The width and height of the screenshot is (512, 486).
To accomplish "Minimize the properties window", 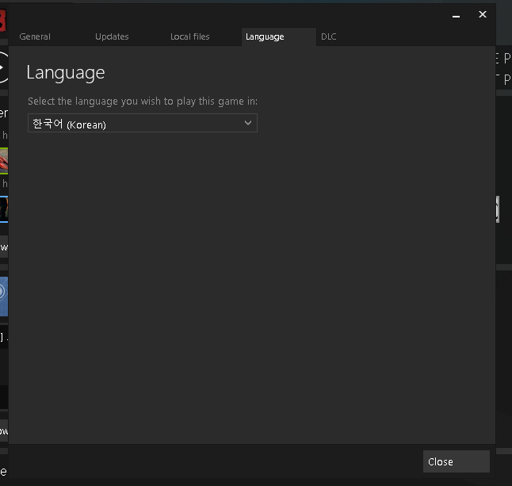I will click(457, 15).
